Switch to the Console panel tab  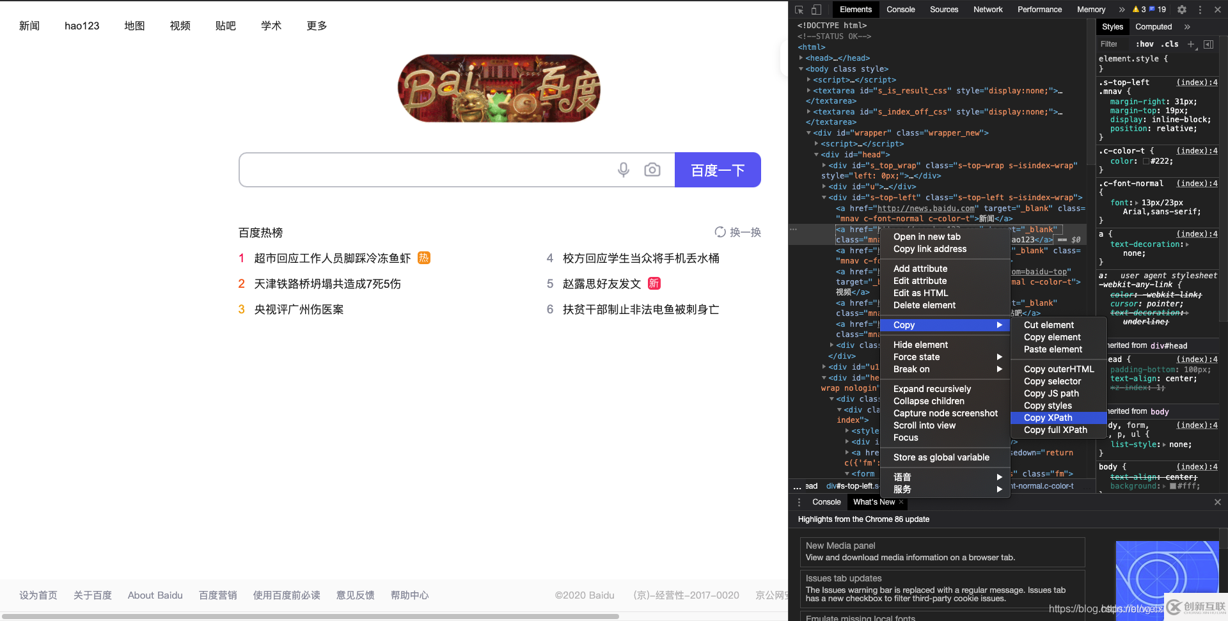[x=901, y=10]
